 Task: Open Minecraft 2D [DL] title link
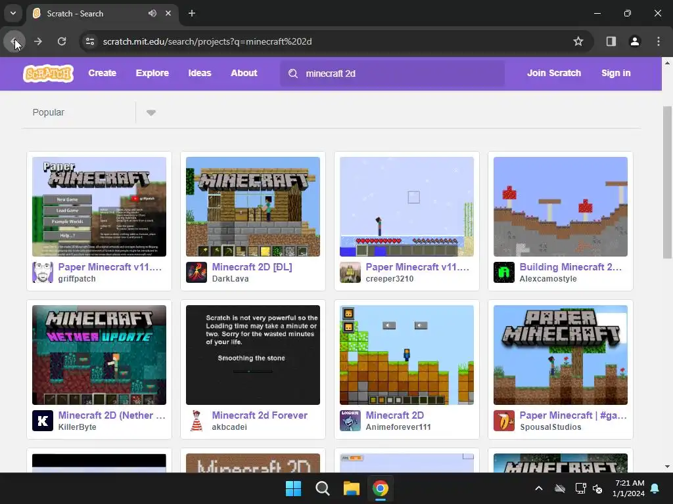(252, 267)
